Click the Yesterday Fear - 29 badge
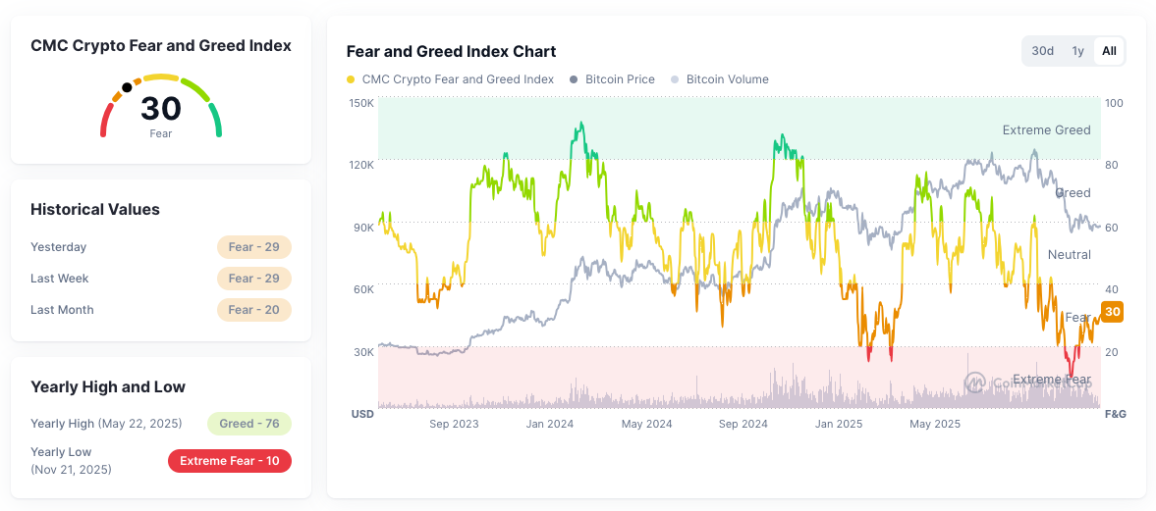The height and width of the screenshot is (511, 1156). point(254,246)
